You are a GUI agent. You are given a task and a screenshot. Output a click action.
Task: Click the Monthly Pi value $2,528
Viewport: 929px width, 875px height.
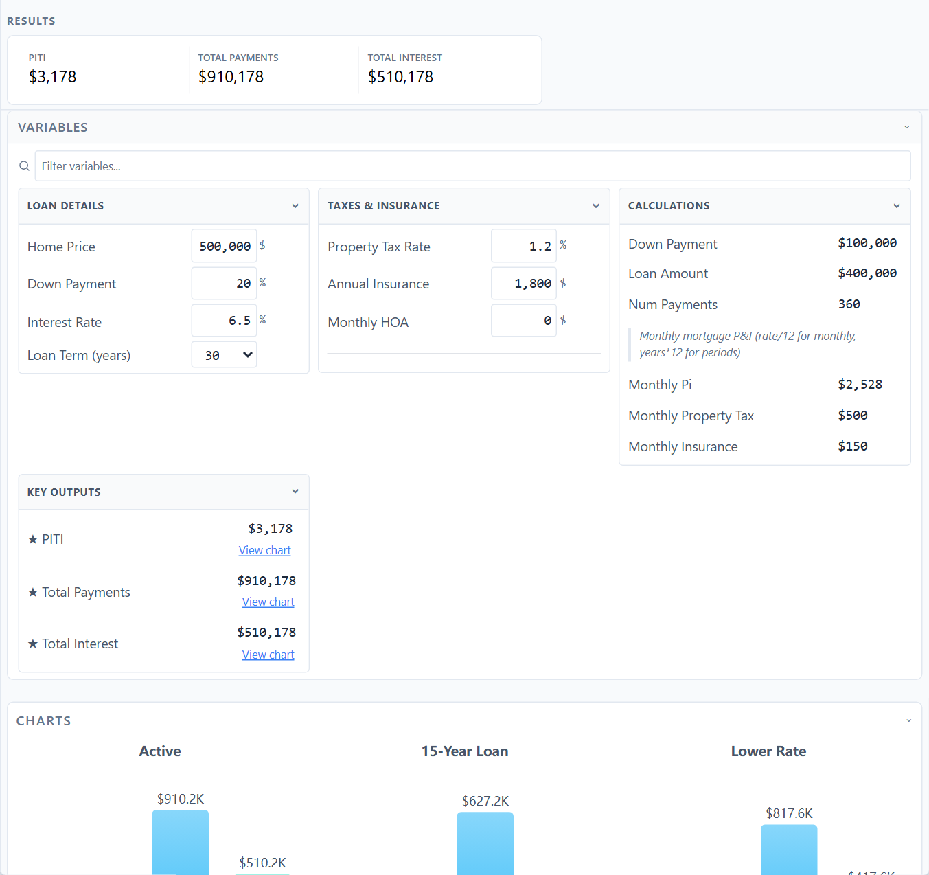pos(860,385)
